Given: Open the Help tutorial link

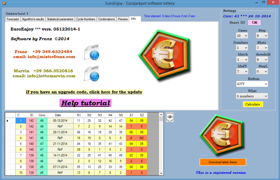Looking at the screenshot, I should (x=86, y=103).
